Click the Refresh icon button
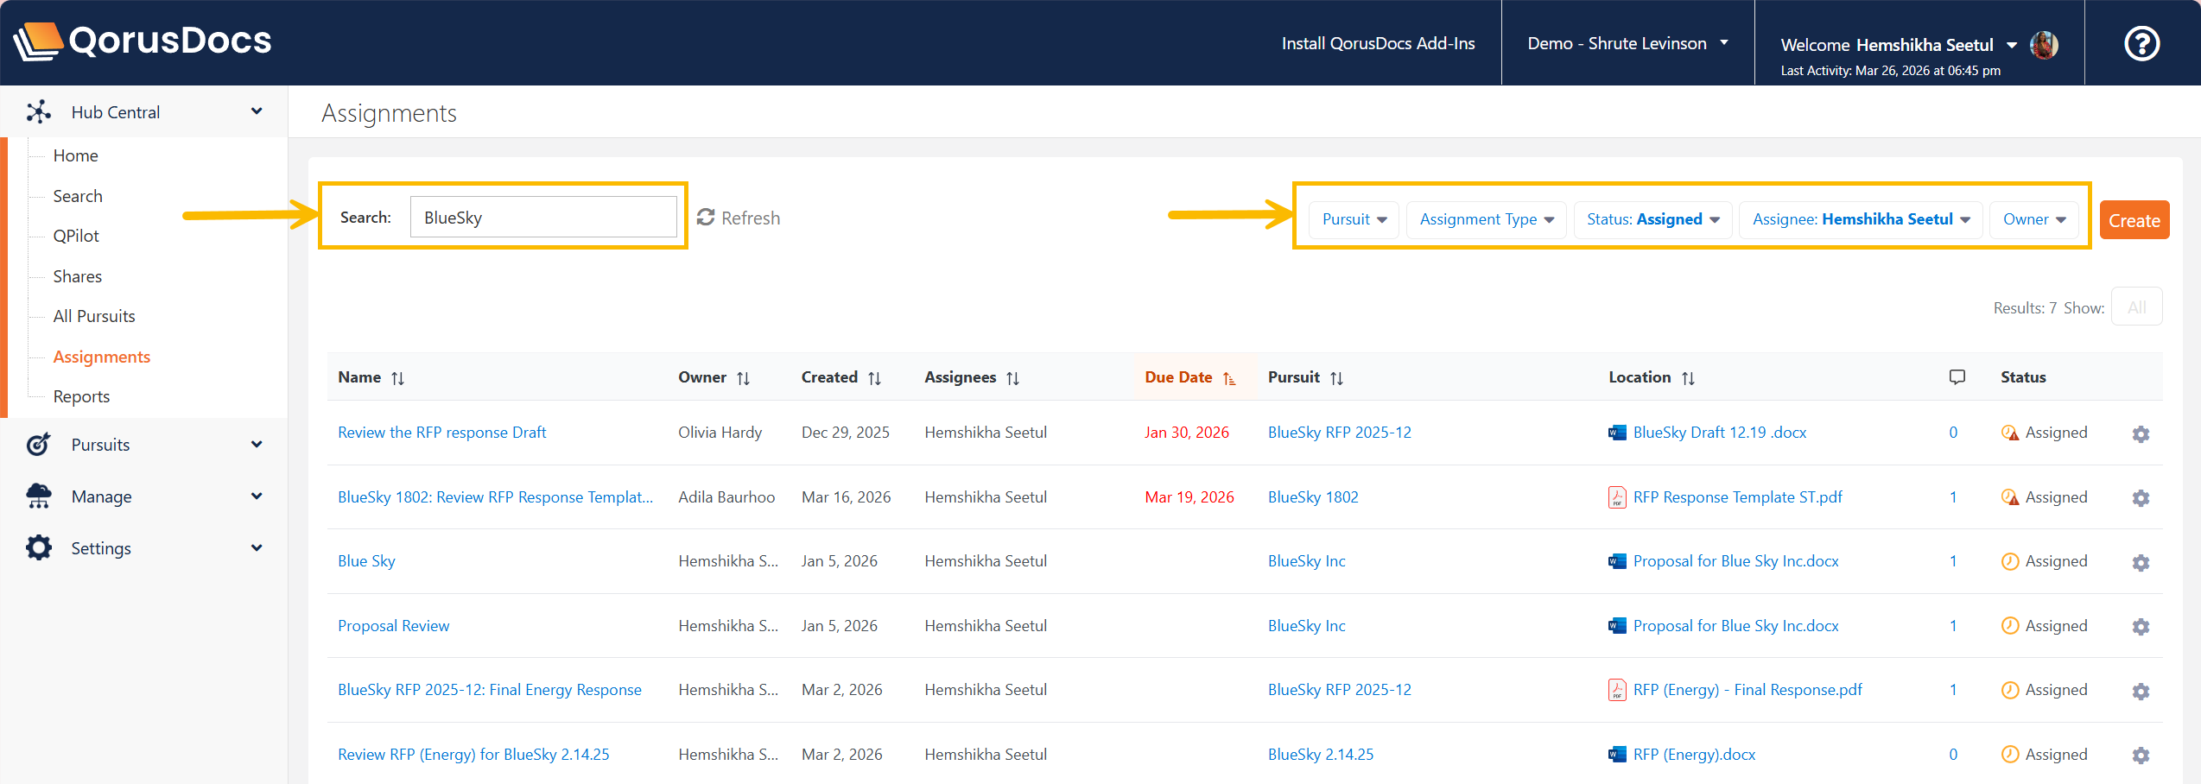Image resolution: width=2201 pixels, height=784 pixels. point(706,218)
